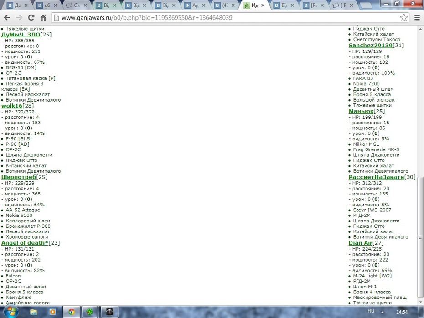Select the 'Камуфляж' item text

coord(18,297)
